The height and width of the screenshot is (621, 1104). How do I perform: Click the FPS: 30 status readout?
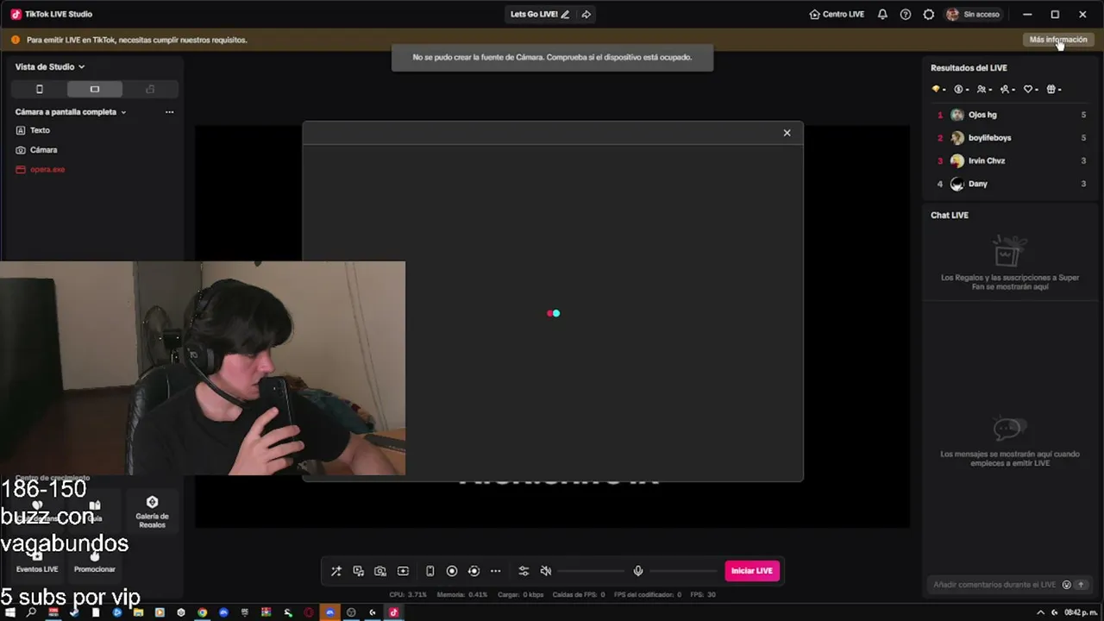[703, 594]
